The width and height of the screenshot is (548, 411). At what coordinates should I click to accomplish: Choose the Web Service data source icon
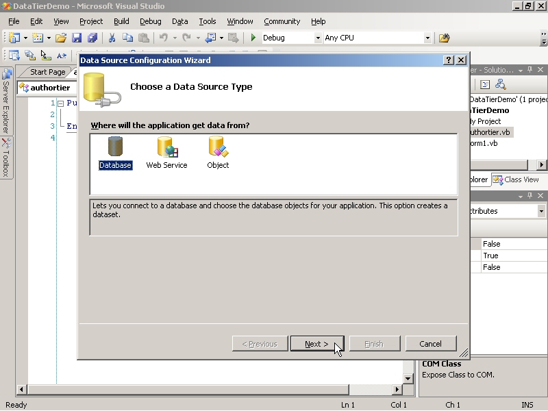coord(166,153)
